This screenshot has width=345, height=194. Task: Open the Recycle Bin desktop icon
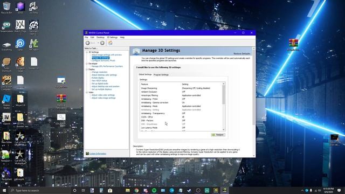6,8
